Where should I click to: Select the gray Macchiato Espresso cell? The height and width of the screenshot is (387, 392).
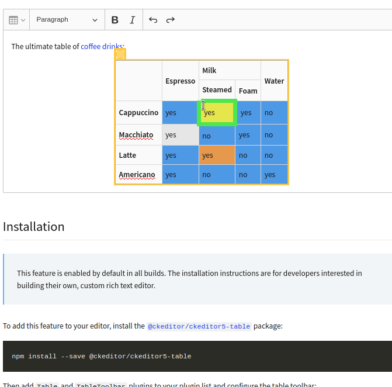(181, 135)
